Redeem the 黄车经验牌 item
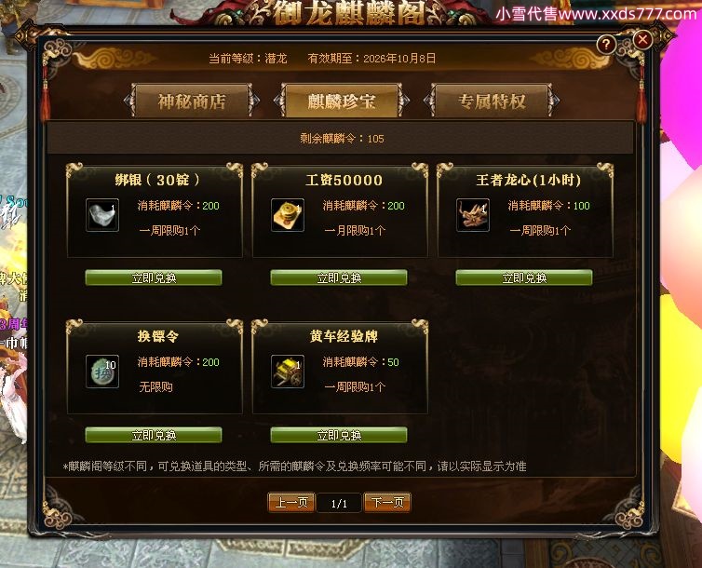The height and width of the screenshot is (568, 702). pos(339,435)
